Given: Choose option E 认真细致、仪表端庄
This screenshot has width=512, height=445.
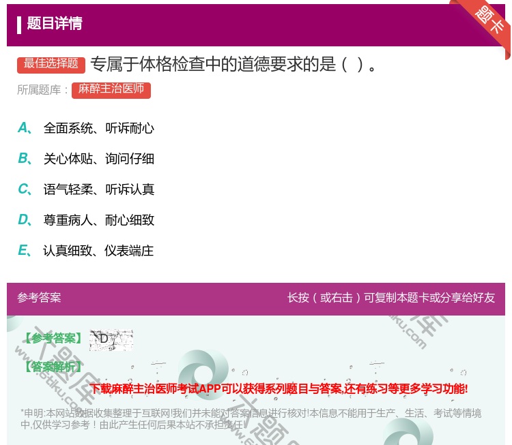Looking at the screenshot, I should coord(98,251).
